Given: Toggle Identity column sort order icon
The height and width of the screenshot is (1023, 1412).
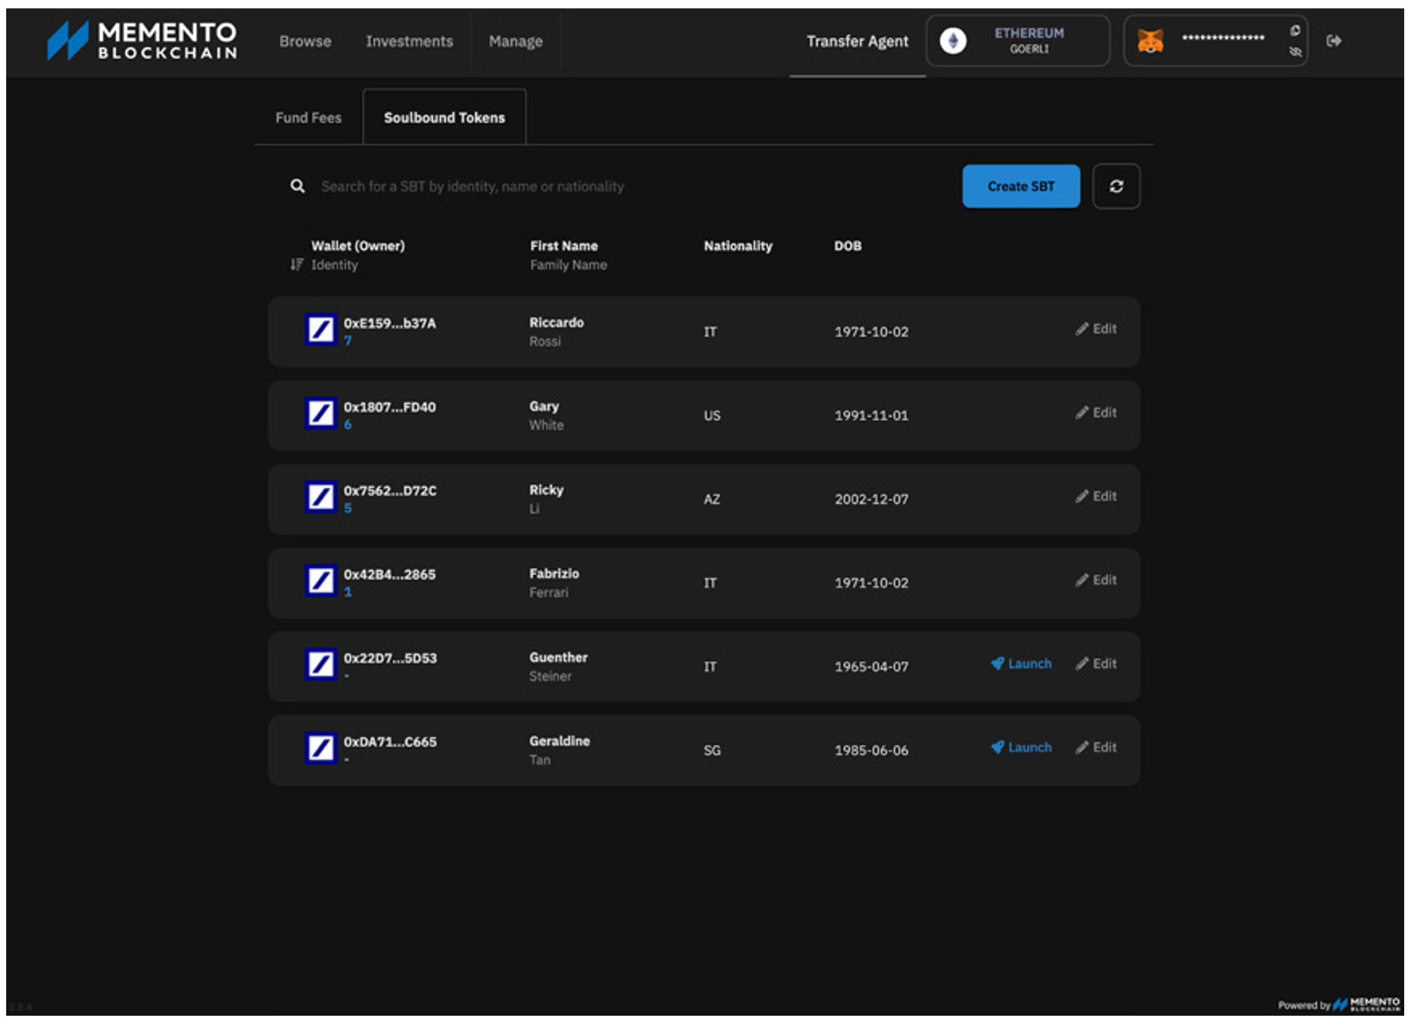Looking at the screenshot, I should click(297, 264).
